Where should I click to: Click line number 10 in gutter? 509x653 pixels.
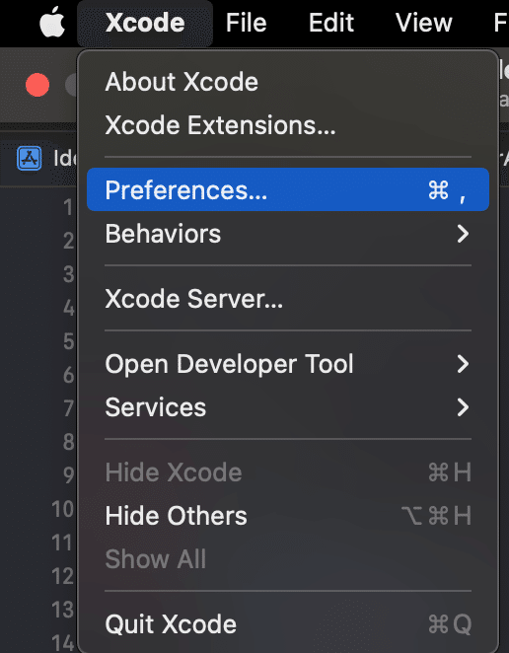coord(62,509)
